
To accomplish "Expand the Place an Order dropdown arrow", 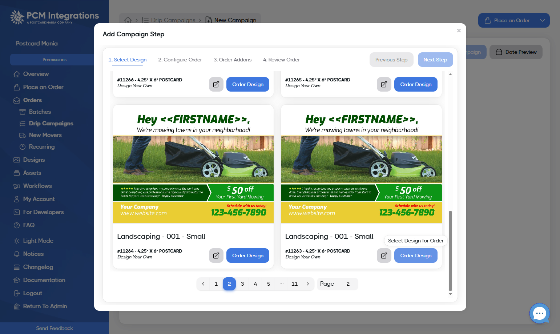I will point(542,20).
